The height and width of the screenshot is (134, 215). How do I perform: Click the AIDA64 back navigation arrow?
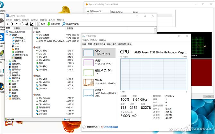pos(8,24)
